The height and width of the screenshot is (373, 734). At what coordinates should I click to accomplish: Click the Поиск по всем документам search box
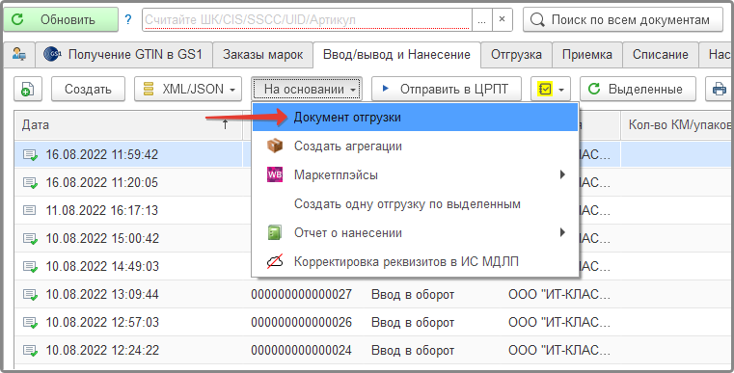(622, 19)
